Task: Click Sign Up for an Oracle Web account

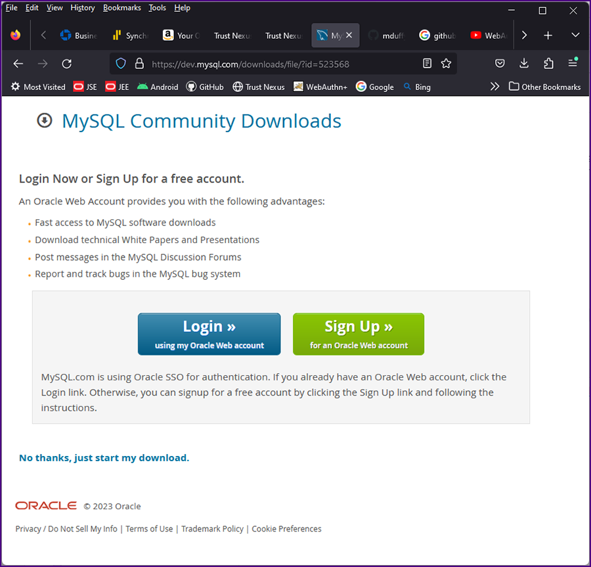Action: click(x=359, y=334)
